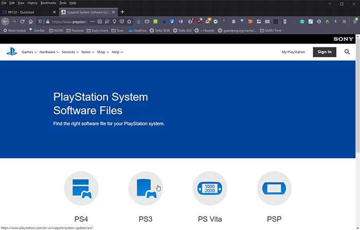Open the search magnifier icon on PlayStation site

[347, 52]
